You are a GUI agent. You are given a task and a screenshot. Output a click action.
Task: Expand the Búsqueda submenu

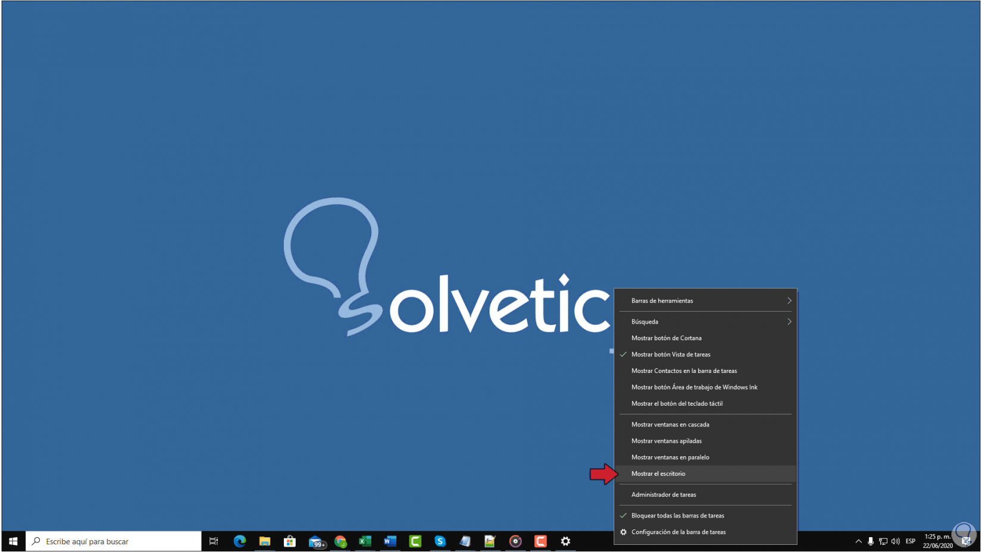pyautogui.click(x=705, y=322)
